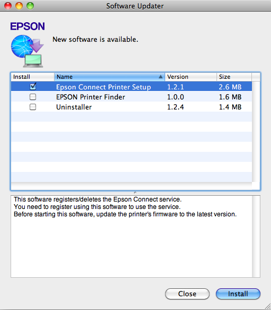Click the description pane scrollbar
The image size is (271, 310).
coord(256,236)
